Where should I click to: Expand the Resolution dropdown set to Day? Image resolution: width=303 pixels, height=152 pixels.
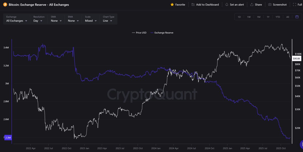(38, 21)
